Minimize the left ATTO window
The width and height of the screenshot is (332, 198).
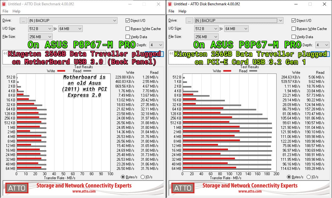(x=130, y=4)
